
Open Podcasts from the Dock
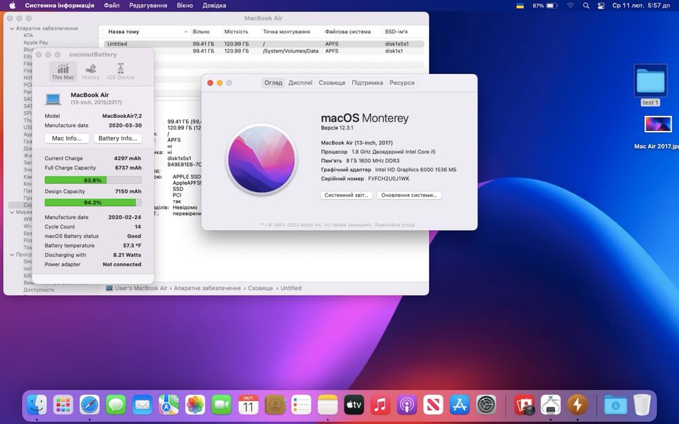point(407,405)
